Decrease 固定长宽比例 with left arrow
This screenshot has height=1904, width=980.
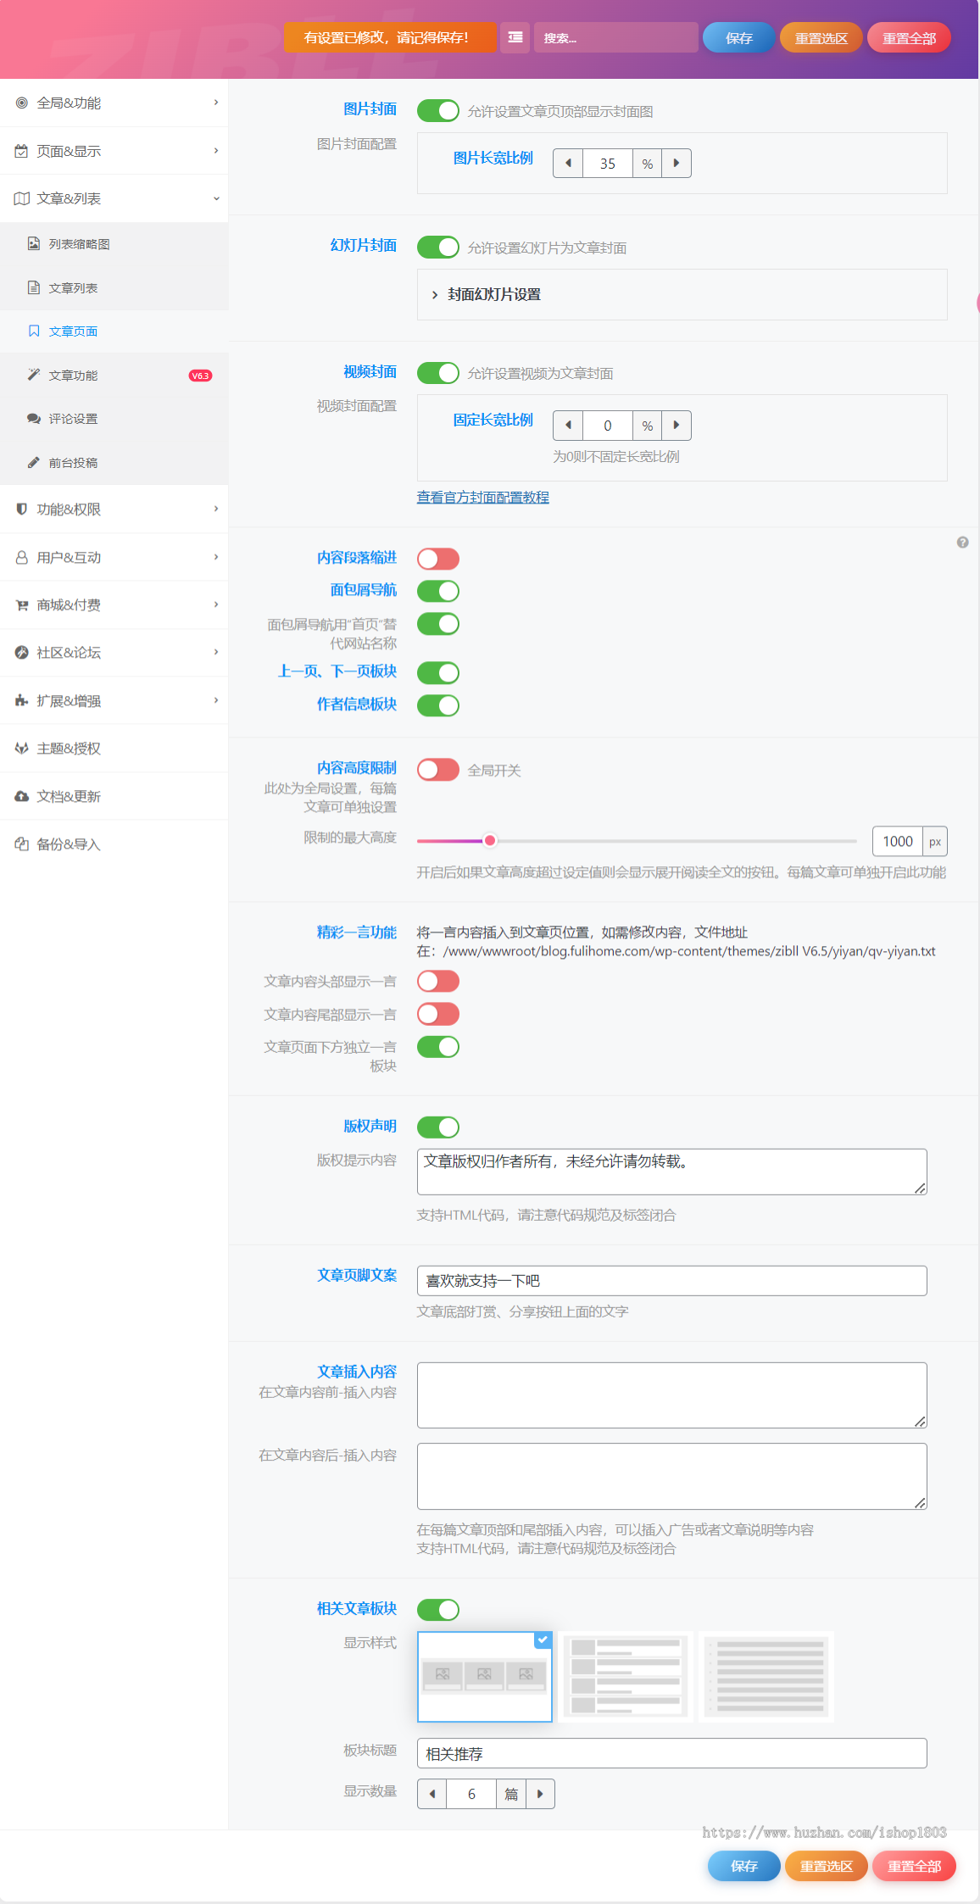click(568, 425)
